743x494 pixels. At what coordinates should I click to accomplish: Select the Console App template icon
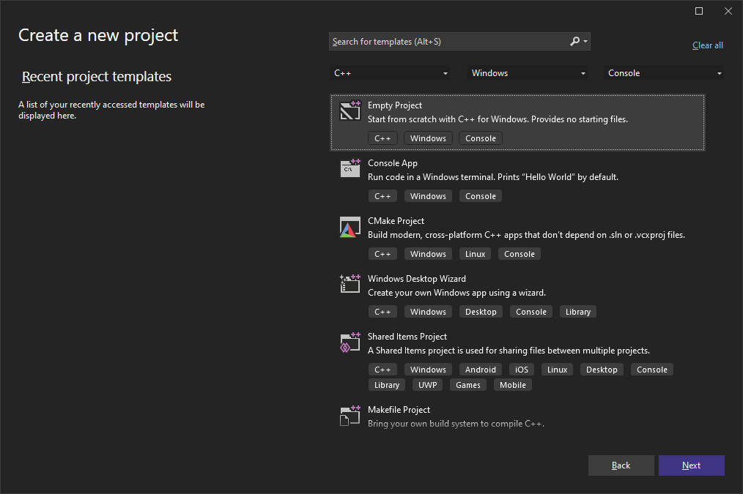[x=350, y=168]
